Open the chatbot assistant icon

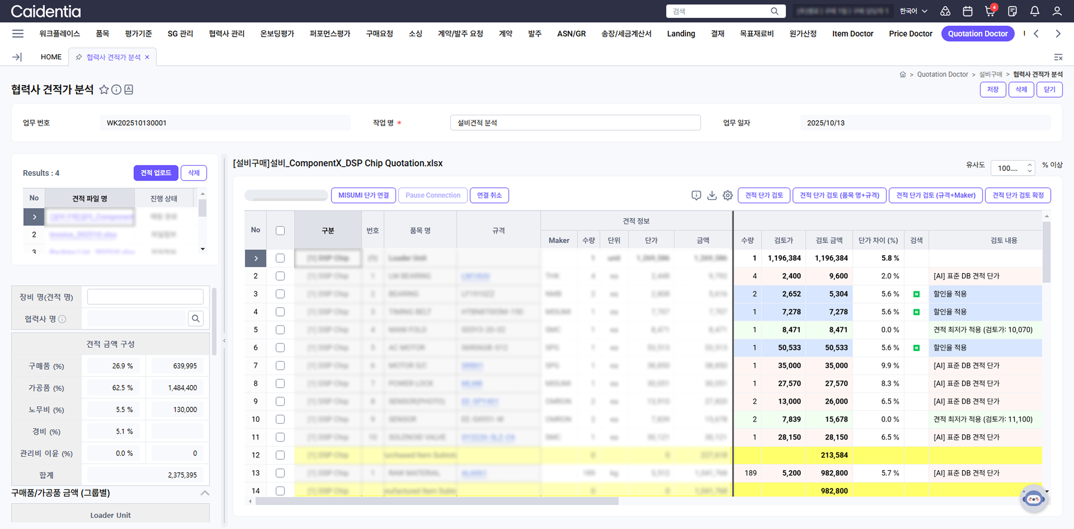[1033, 498]
